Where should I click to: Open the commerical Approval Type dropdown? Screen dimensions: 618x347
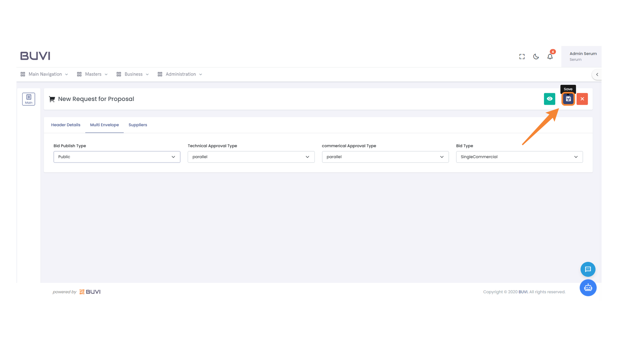click(385, 157)
